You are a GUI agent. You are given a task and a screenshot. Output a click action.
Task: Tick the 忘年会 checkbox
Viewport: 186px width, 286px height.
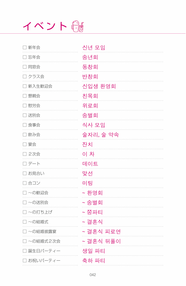[24, 57]
